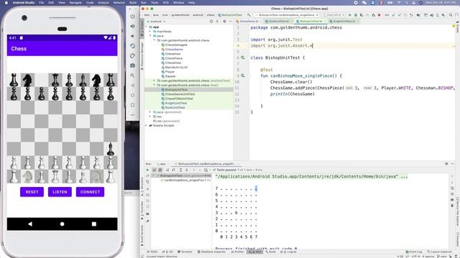Screen dimensions: 460x258
Task: Toggle Show Passed tests checkmark in Run toolbar
Action: [x=154, y=170]
